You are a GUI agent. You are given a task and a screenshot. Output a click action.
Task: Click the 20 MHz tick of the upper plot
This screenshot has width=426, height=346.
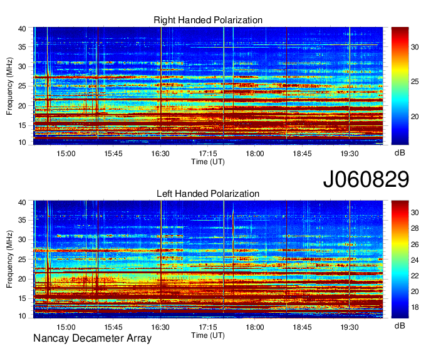coord(22,106)
